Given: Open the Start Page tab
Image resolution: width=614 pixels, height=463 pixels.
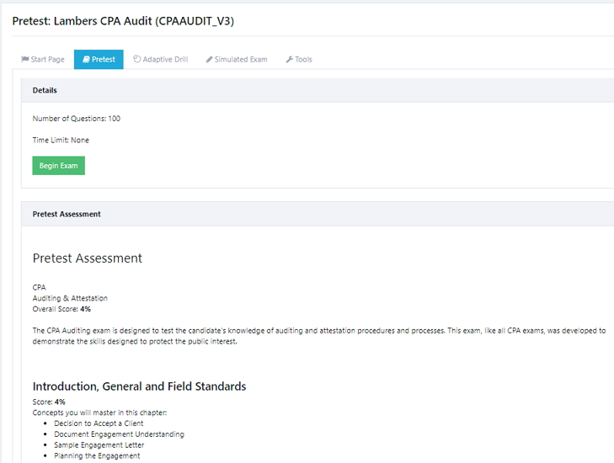Looking at the screenshot, I should click(x=43, y=60).
